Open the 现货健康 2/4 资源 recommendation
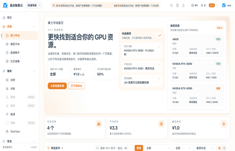This screenshot has height=151, width=235. [142, 80]
